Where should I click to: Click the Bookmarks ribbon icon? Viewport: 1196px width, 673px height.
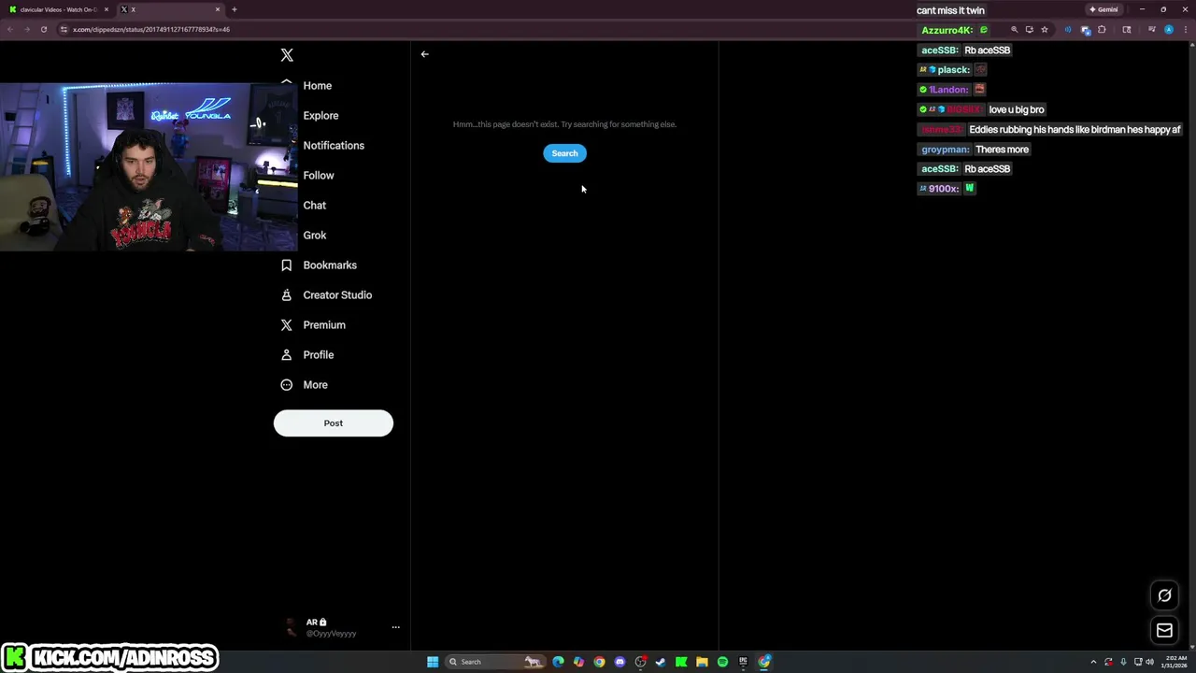pos(287,265)
